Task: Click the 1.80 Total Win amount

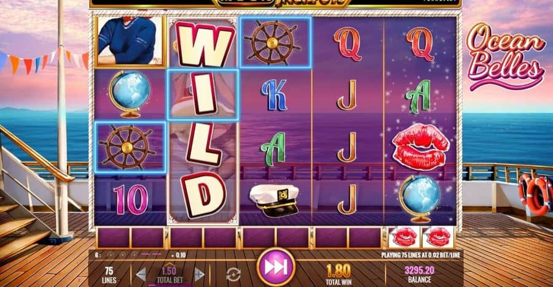Action: [x=338, y=275]
